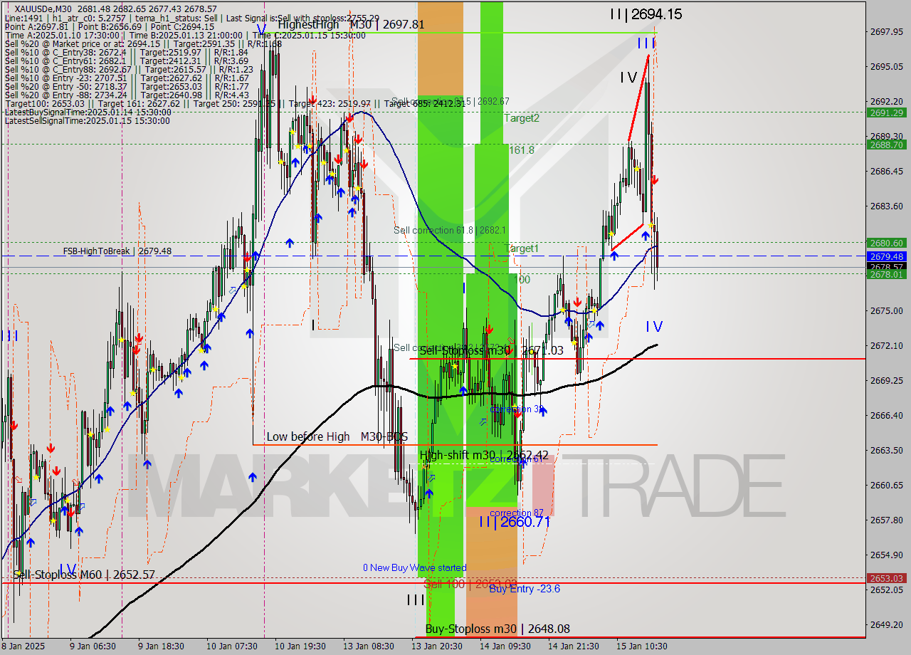Select the blue 'I I I' wave label top right
The width and height of the screenshot is (911, 655).
tap(646, 43)
